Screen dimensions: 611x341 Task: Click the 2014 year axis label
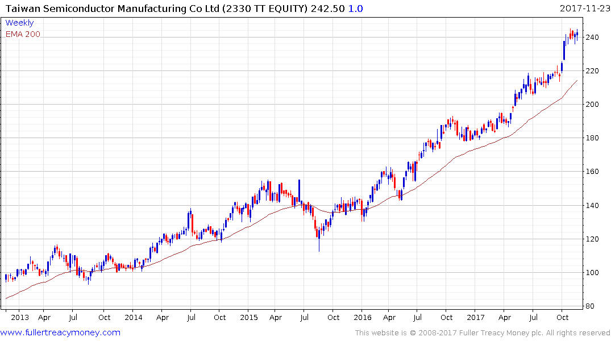134,317
